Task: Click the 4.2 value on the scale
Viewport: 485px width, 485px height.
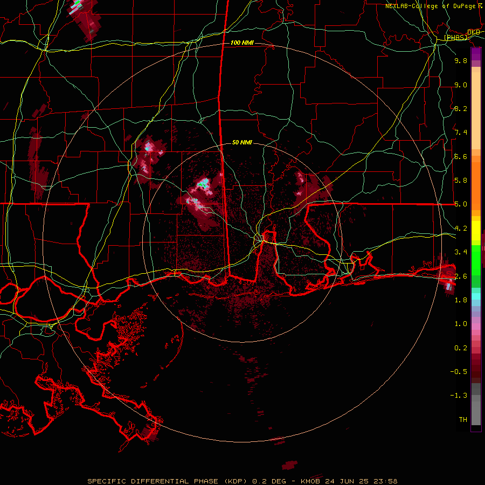Action: click(461, 228)
